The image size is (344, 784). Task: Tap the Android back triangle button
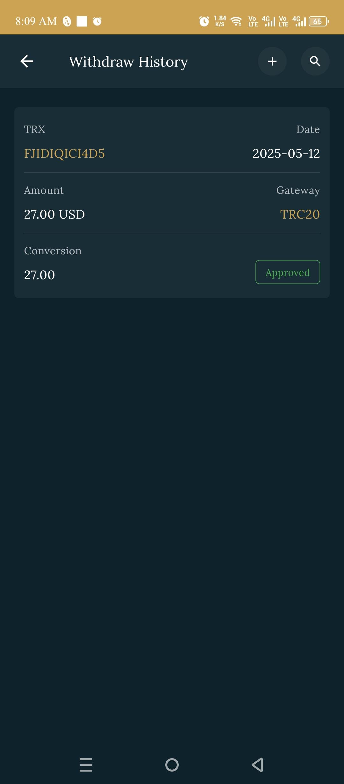tap(257, 765)
